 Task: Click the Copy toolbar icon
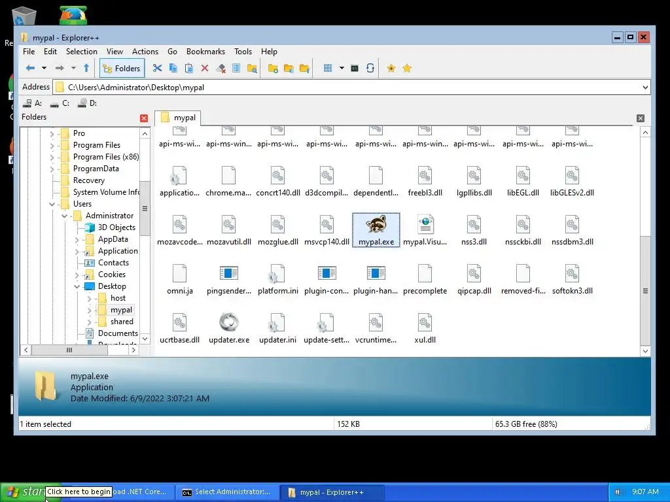click(x=173, y=68)
